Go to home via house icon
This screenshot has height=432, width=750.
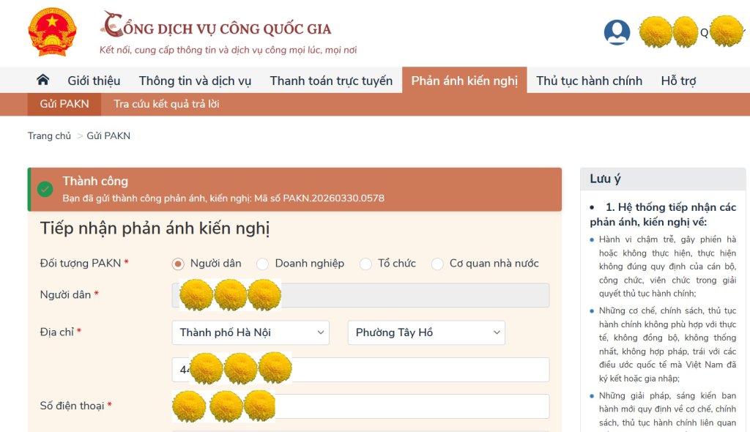(43, 80)
